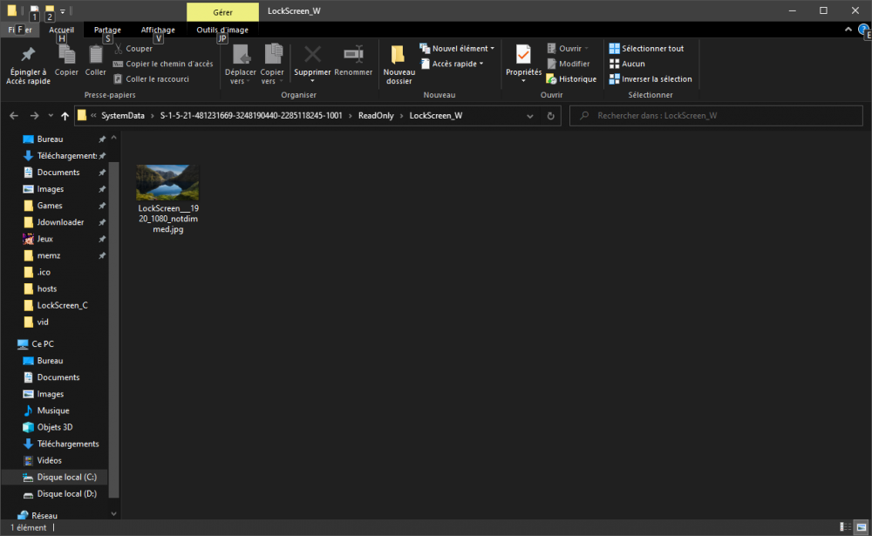
Task: Click ReadOnly in the address path
Action: coord(376,116)
